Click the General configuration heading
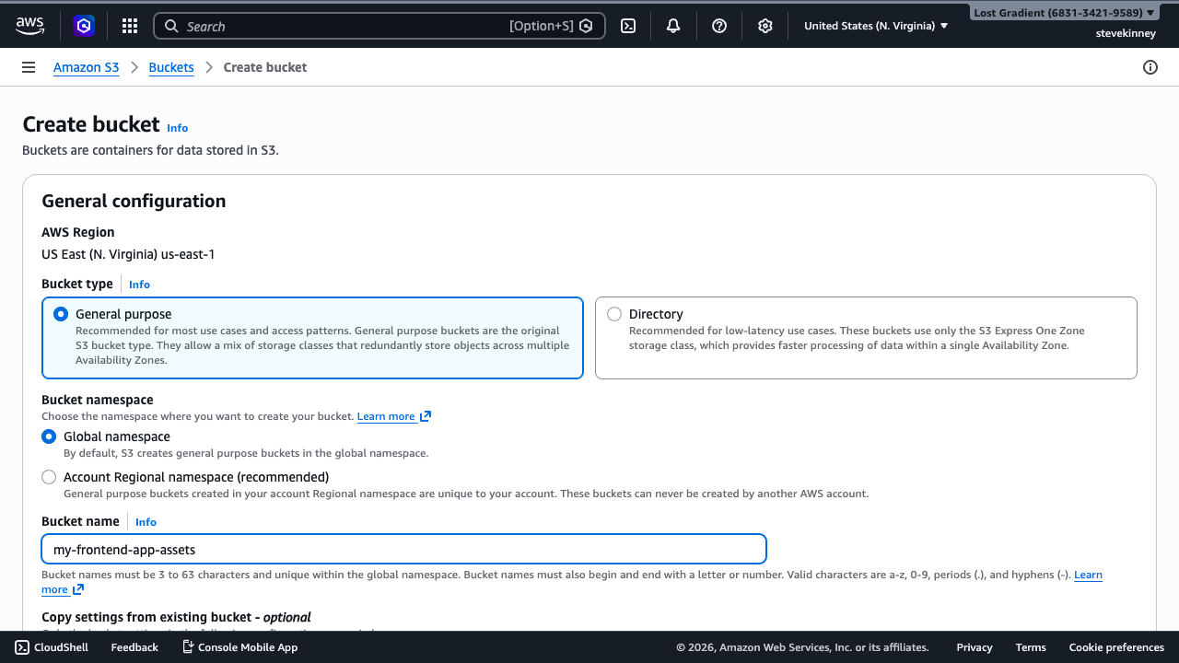 pos(134,201)
